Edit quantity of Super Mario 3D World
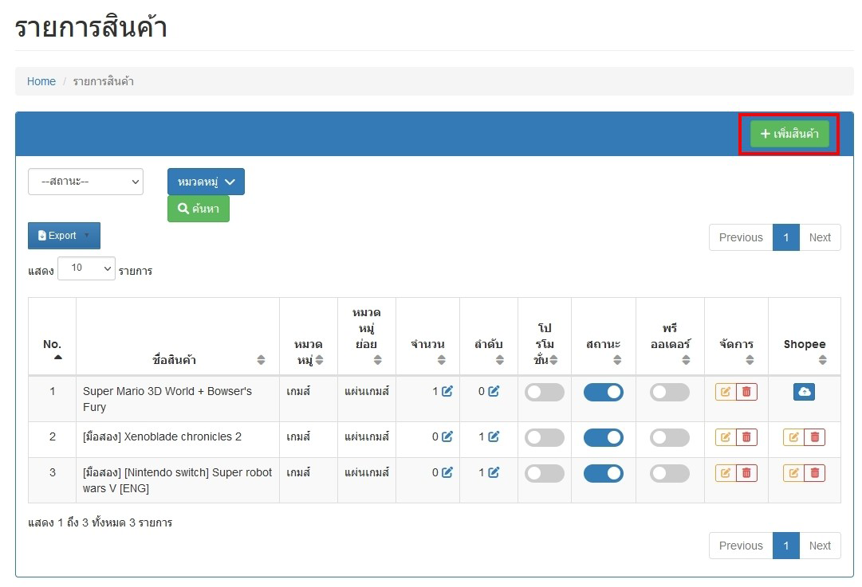The width and height of the screenshot is (862, 587). click(447, 391)
